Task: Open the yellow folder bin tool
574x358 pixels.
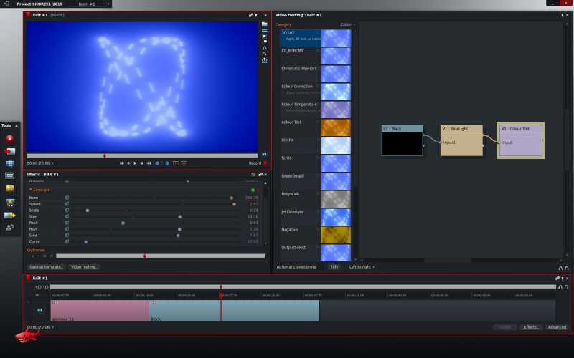Action: [10, 188]
